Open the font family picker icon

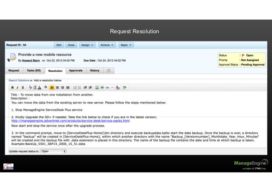click(30, 88)
